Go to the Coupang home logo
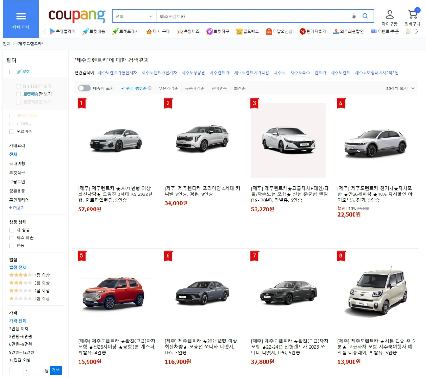Image resolution: width=426 pixels, height=377 pixels. tap(77, 16)
